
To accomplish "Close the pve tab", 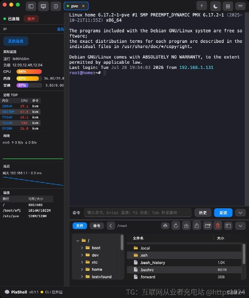I will pyautogui.click(x=83, y=6).
